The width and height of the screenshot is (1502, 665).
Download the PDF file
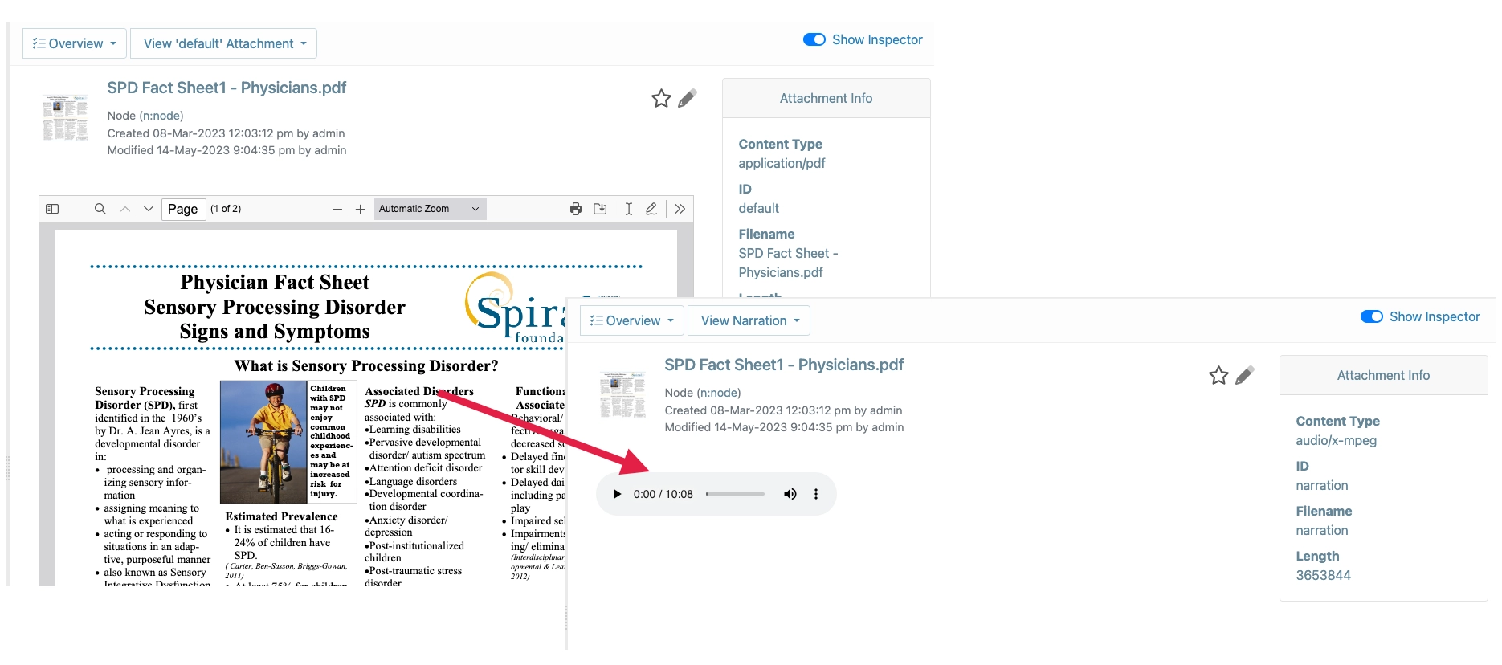click(x=600, y=209)
